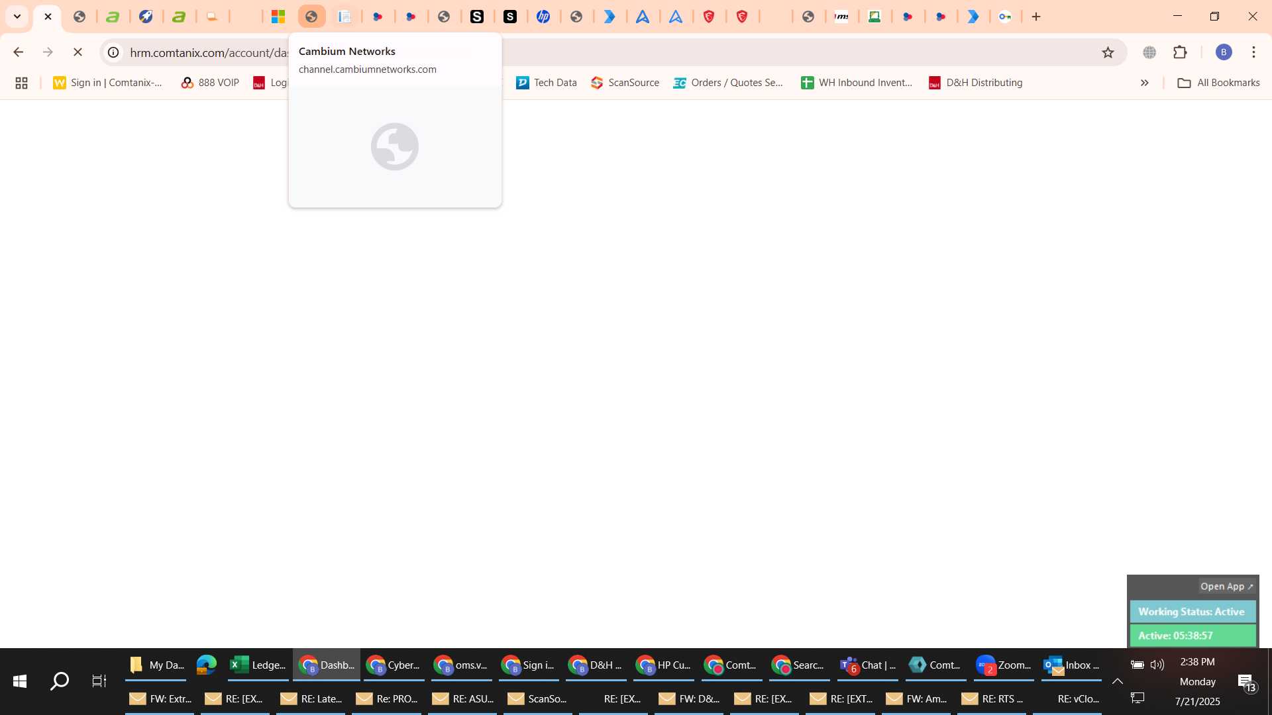The width and height of the screenshot is (1272, 715).
Task: Switch to the Microsoft logo tab
Action: 278,17
